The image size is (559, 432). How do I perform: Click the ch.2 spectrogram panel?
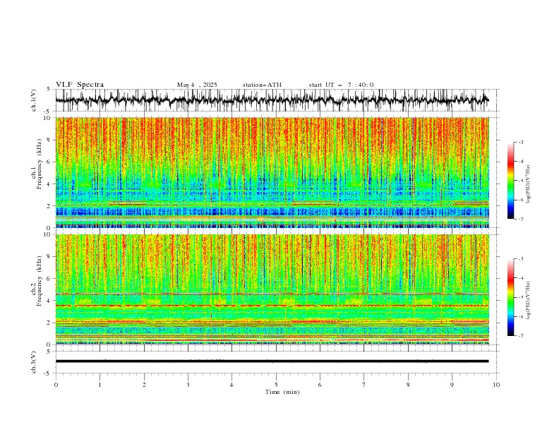[x=272, y=289]
